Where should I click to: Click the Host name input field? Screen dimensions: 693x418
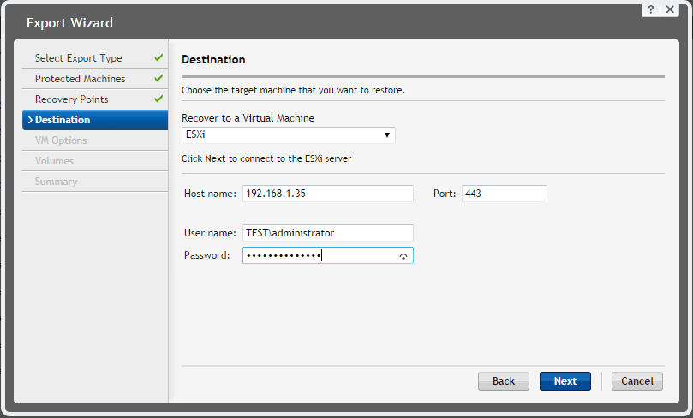(328, 194)
